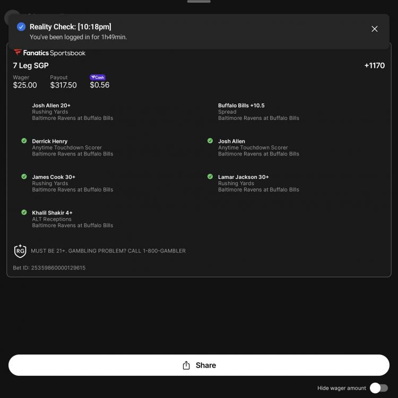Click the $25.00 wager amount
This screenshot has height=398, width=398.
point(25,85)
